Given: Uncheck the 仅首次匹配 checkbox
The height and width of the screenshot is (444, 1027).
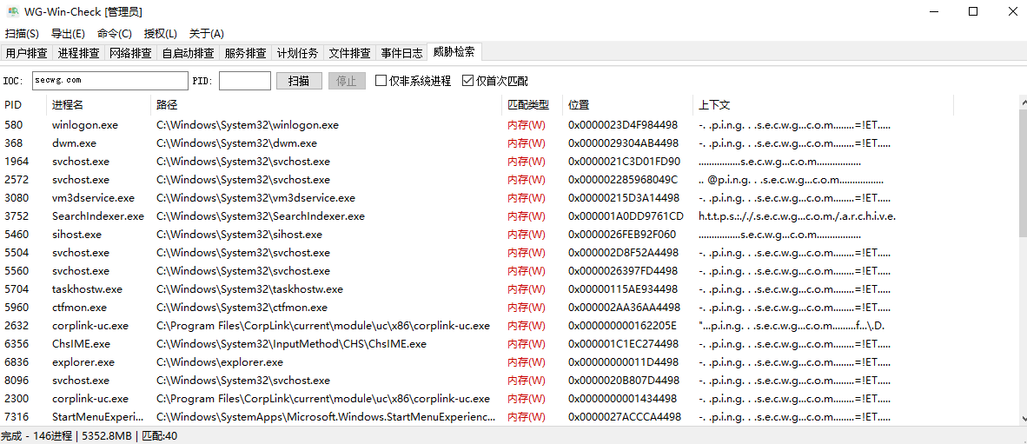Looking at the screenshot, I should click(x=468, y=81).
